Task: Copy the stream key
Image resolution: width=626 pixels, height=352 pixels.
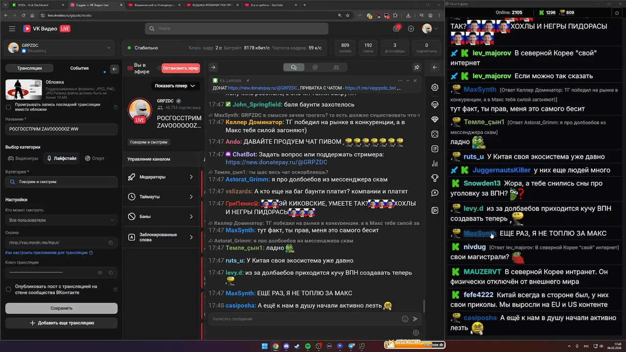Action: point(111,272)
